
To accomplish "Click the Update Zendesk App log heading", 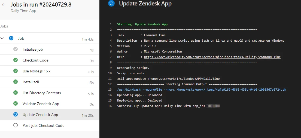I will pyautogui.click(x=145, y=4).
